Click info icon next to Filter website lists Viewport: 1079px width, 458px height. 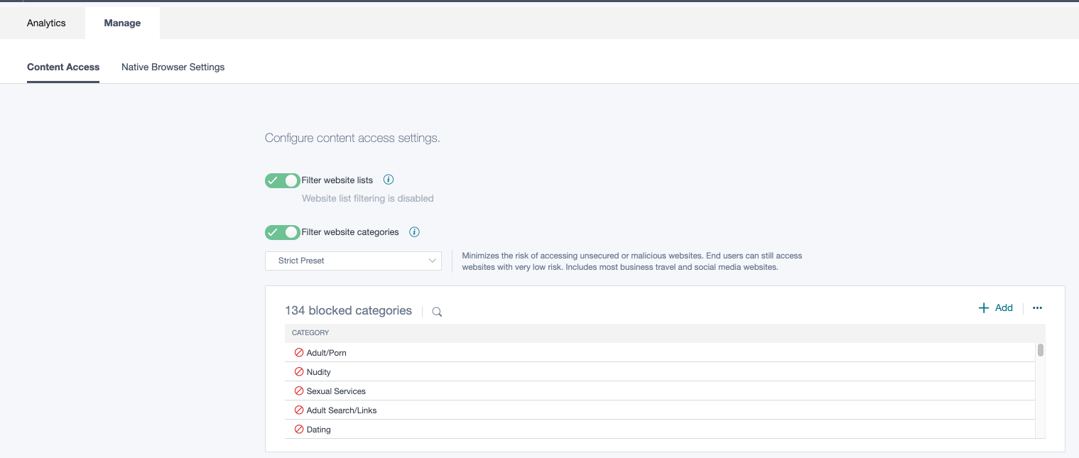tap(389, 180)
